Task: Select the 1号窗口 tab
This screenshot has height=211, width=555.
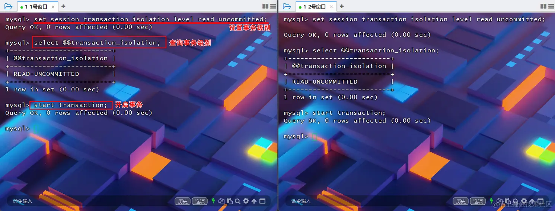Action: [x=37, y=6]
